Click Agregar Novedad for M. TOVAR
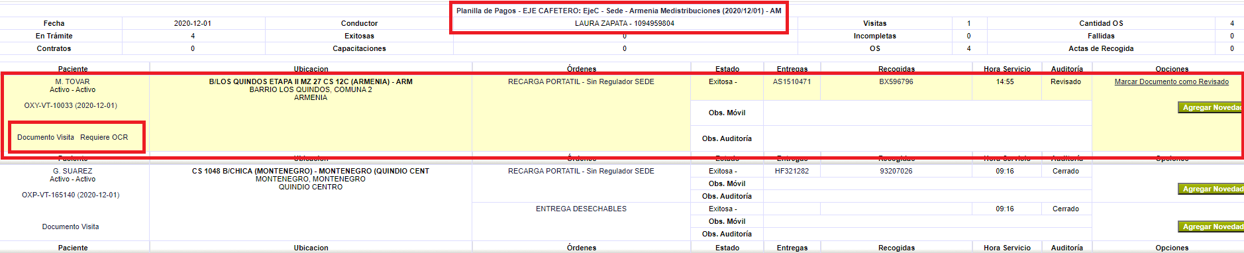Image resolution: width=1244 pixels, height=253 pixels. [x=1211, y=107]
